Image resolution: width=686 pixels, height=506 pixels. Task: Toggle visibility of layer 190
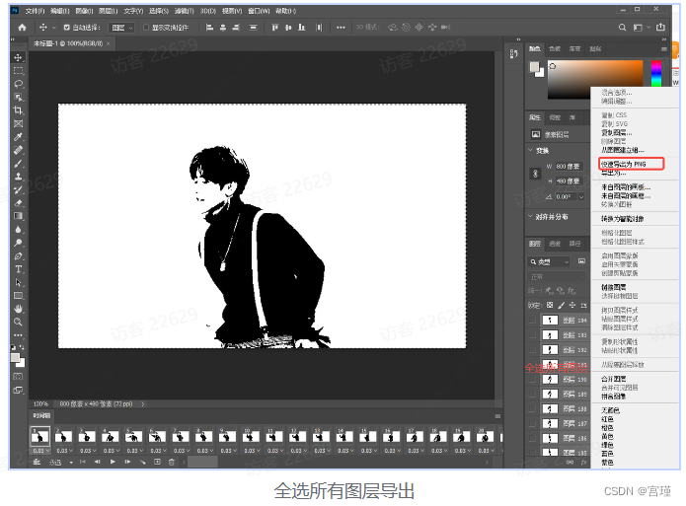pyautogui.click(x=532, y=379)
